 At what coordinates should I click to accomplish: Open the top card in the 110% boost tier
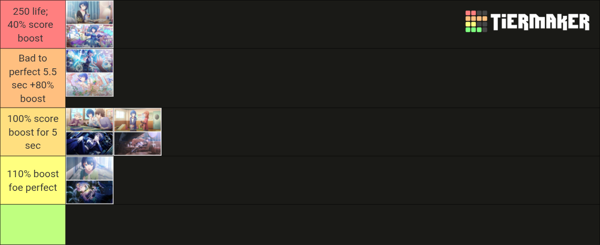89,168
